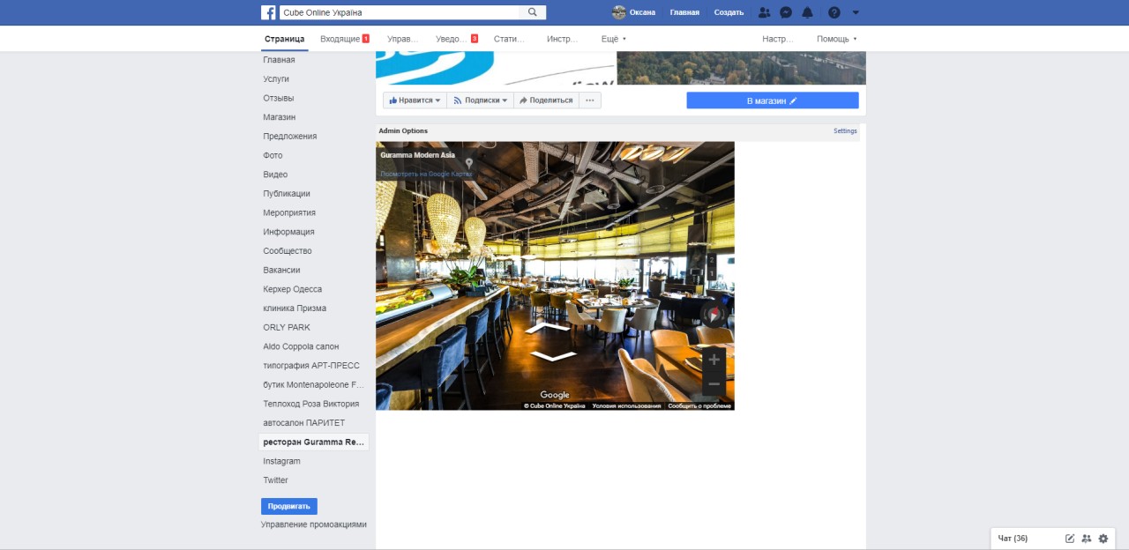
Task: Open chat settings gear icon
Action: (x=1103, y=539)
